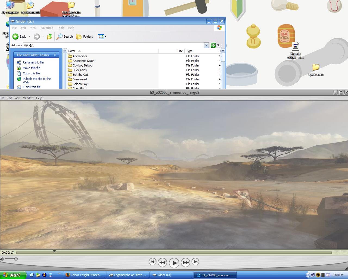The height and width of the screenshot is (279, 348).
Task: Open the Back button history dropdown
Action: point(29,37)
